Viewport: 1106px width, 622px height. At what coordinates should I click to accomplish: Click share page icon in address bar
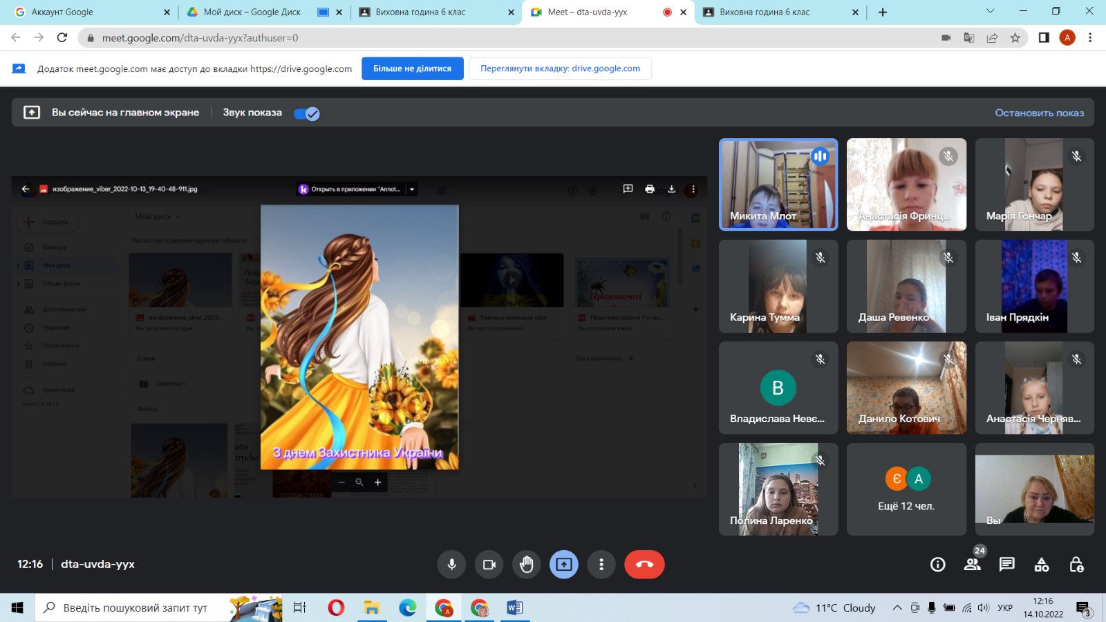click(x=992, y=38)
